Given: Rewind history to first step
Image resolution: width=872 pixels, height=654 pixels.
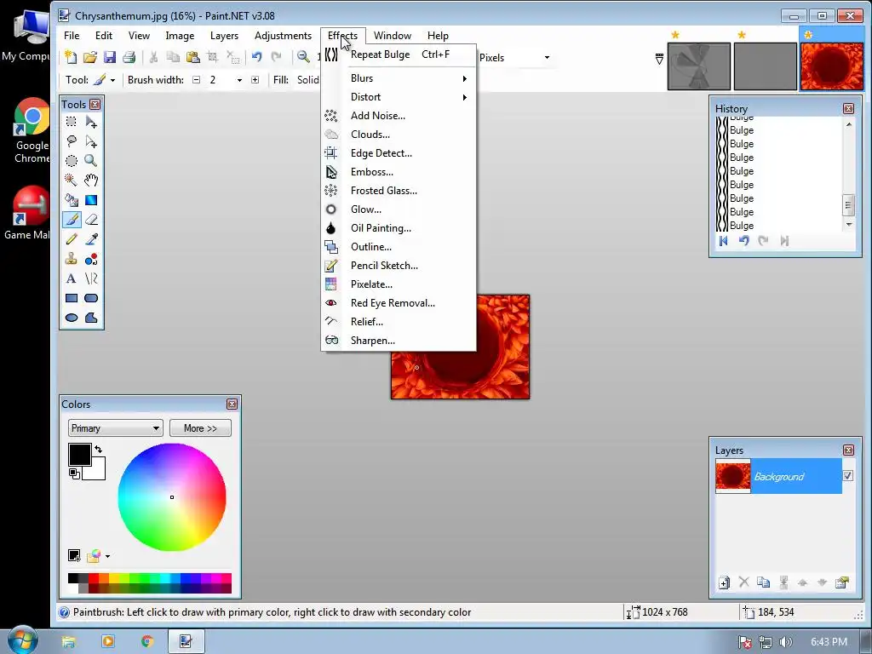Looking at the screenshot, I should (x=724, y=241).
